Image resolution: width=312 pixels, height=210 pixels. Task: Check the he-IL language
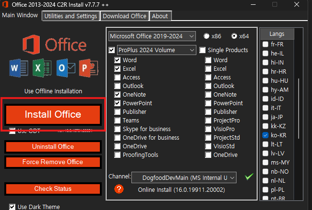click(265, 54)
